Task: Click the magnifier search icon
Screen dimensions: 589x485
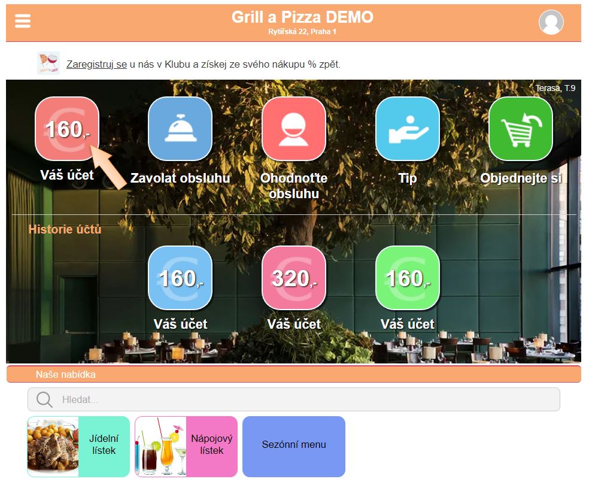Action: point(45,399)
